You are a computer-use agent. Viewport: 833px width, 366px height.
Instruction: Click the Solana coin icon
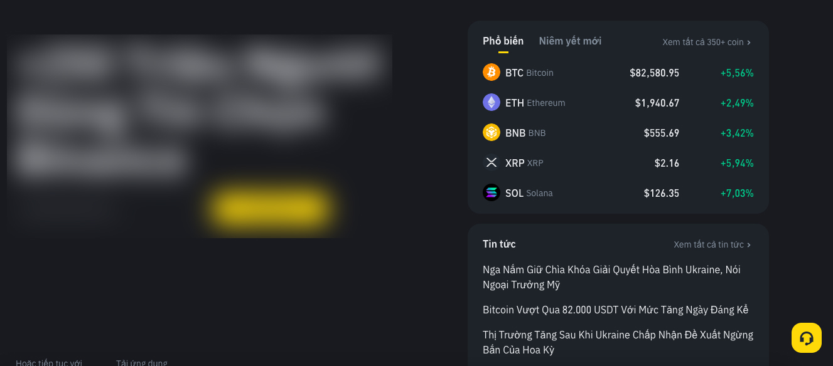point(491,193)
